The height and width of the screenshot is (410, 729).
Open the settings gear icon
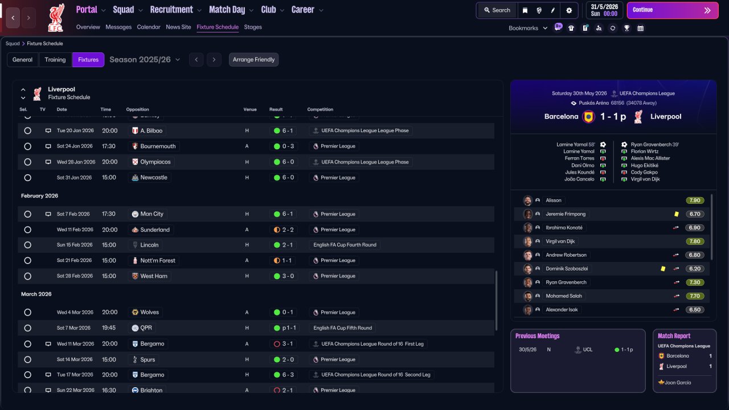(569, 10)
